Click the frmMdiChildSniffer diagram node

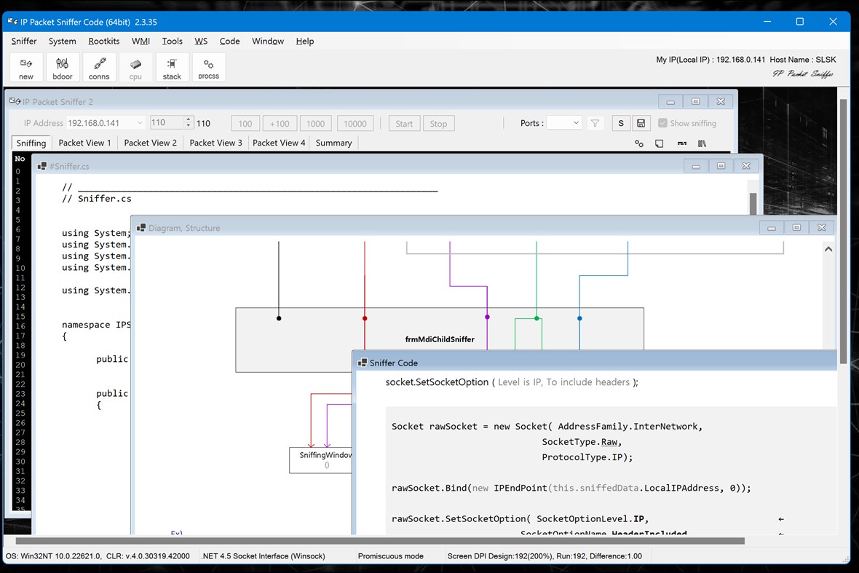pyautogui.click(x=440, y=339)
